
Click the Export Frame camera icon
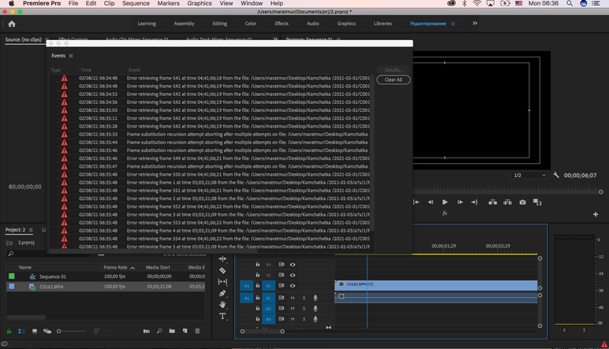tap(522, 202)
